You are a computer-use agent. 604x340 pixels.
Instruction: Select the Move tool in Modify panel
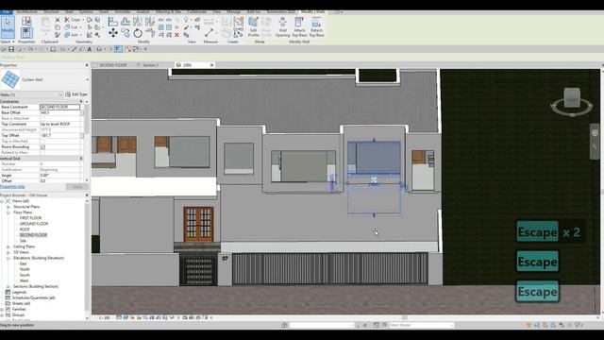coord(113,33)
